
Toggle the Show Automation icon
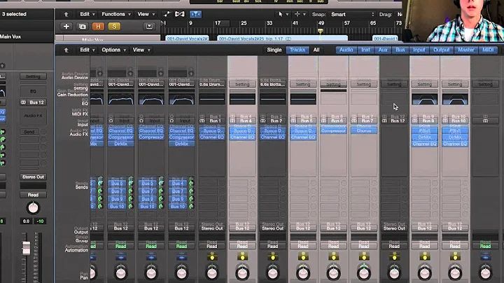[x=167, y=14]
